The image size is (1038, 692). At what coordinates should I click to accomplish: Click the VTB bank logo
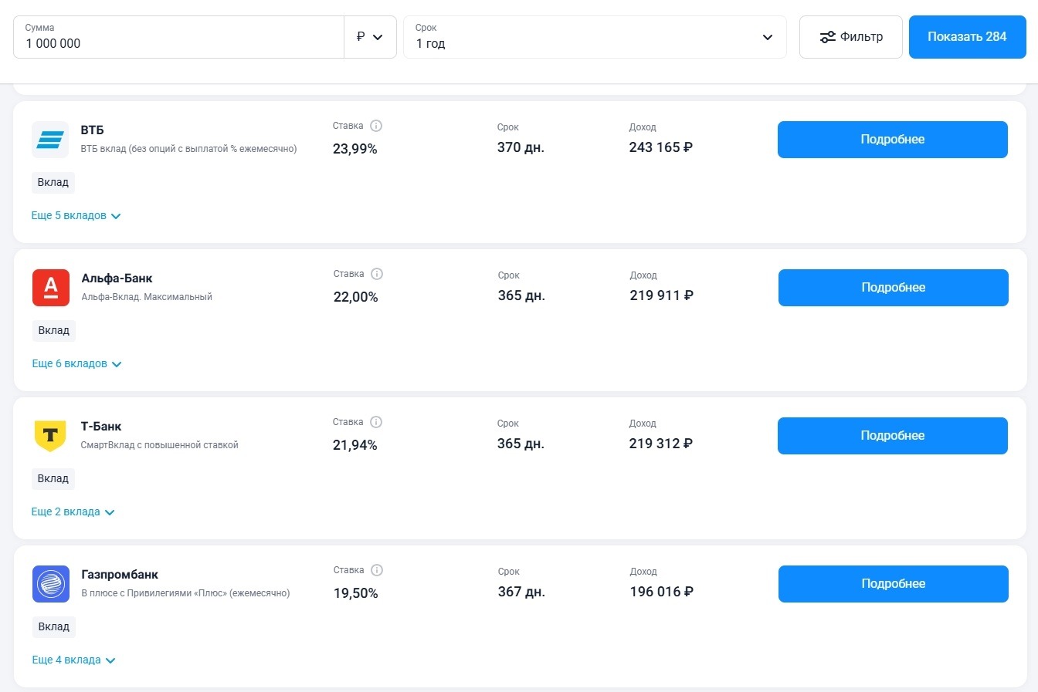click(50, 140)
